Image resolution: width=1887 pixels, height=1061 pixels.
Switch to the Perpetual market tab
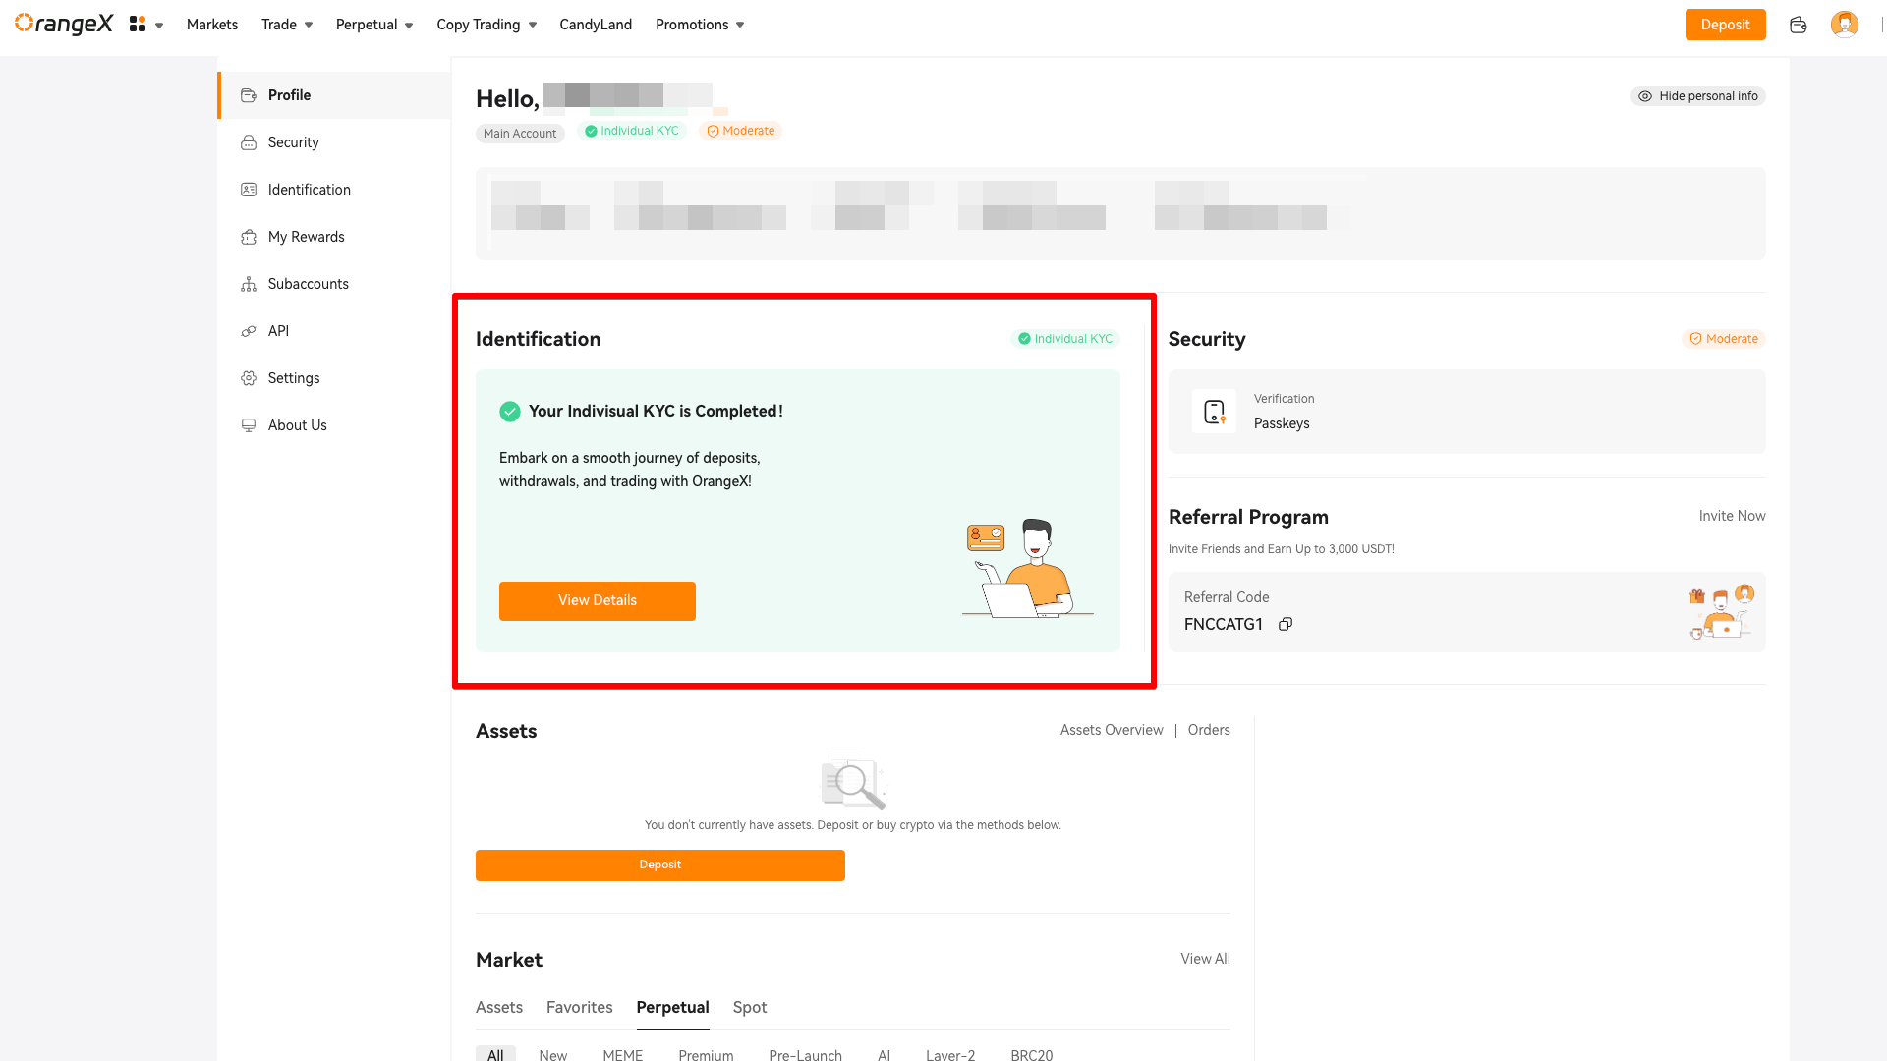pos(673,1007)
